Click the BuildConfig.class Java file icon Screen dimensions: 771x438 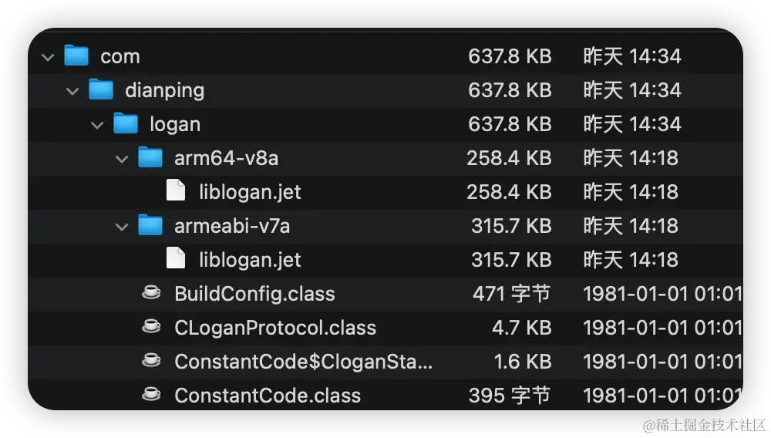[x=151, y=293]
